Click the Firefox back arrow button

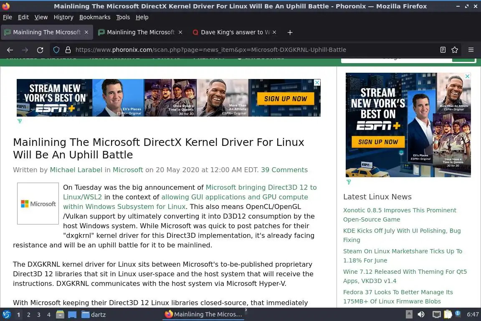[10, 50]
